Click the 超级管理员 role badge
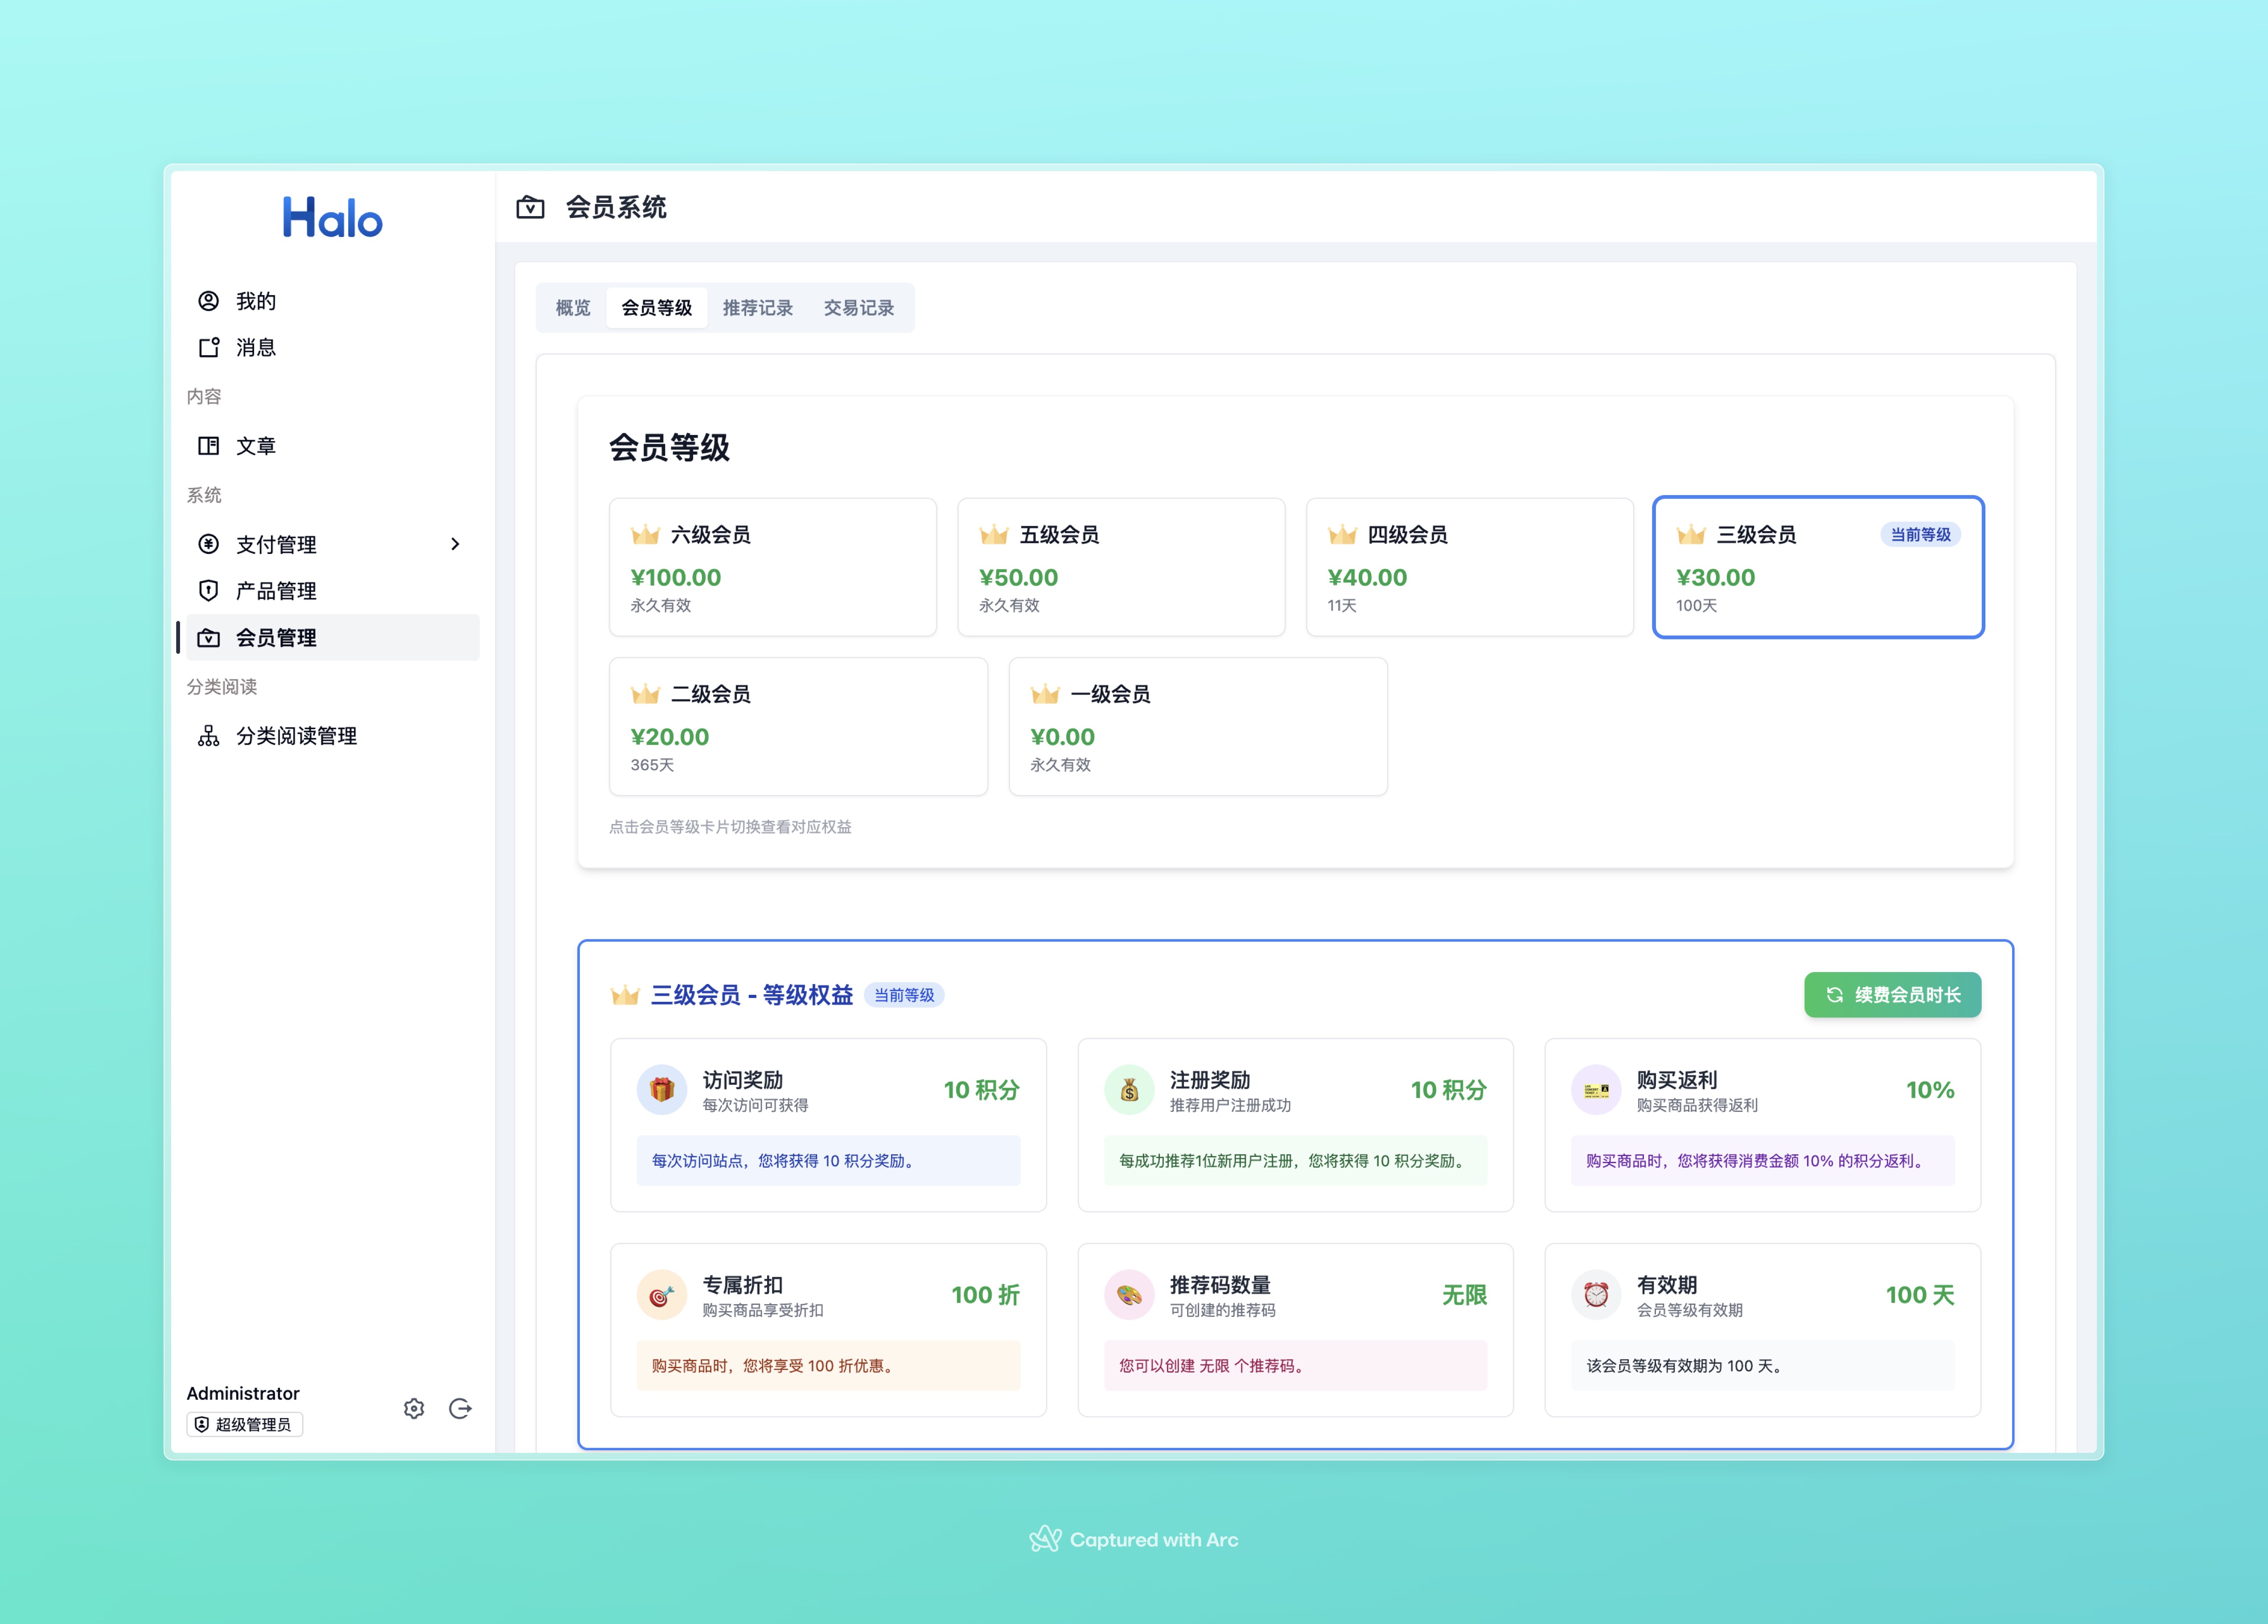Viewport: 2268px width, 1624px height. click(x=244, y=1424)
